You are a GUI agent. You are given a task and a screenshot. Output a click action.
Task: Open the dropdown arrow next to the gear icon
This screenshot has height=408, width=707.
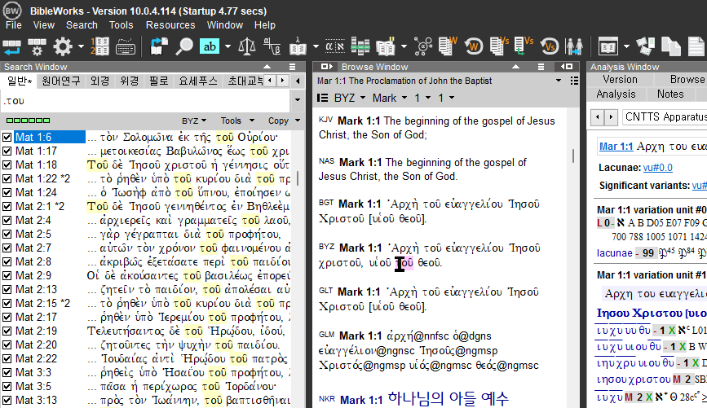coord(81,46)
